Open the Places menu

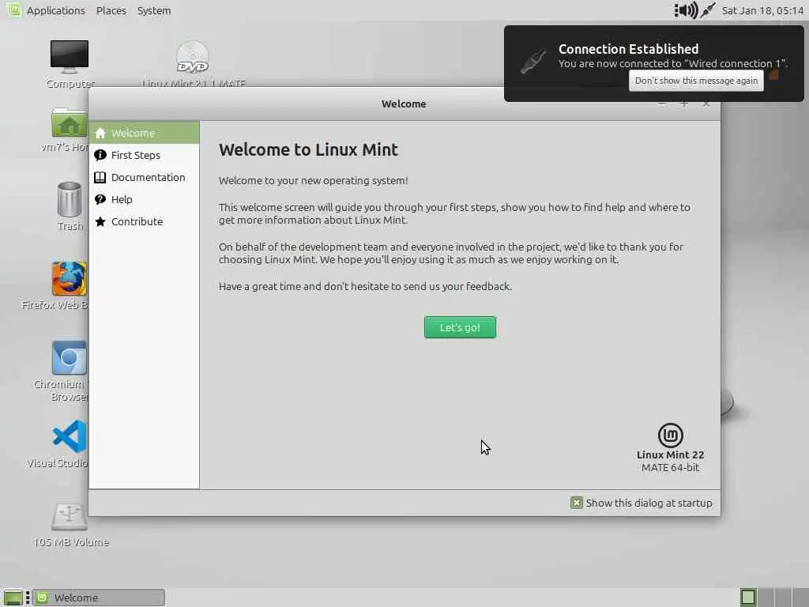(x=111, y=10)
